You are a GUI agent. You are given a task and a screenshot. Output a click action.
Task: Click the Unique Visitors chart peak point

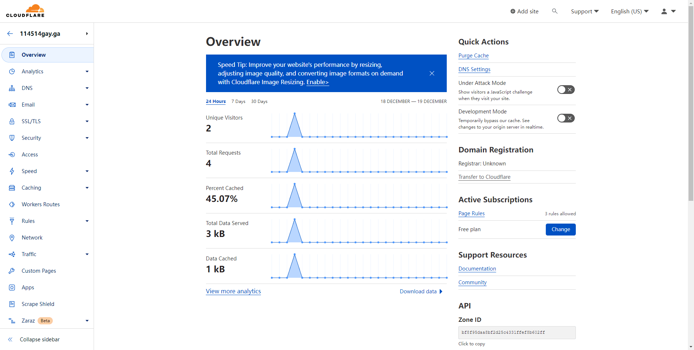click(x=295, y=113)
